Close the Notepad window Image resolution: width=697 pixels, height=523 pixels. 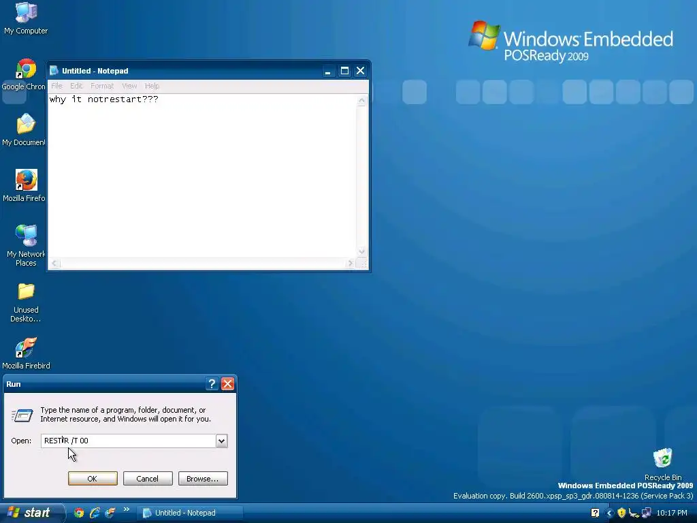[361, 71]
